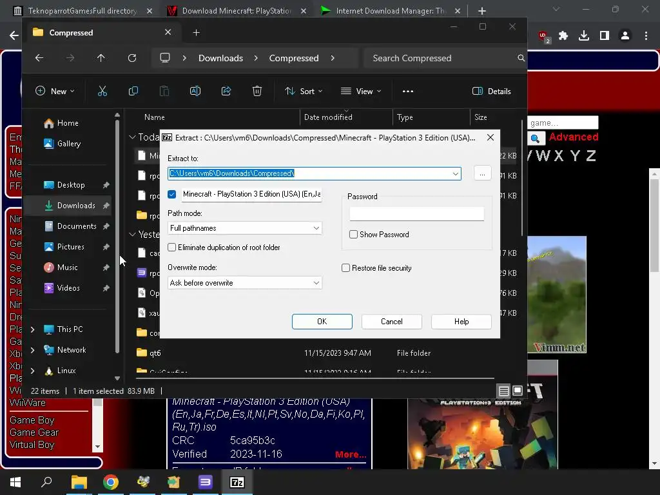Viewport: 660px width, 495px height.
Task: Expand the Extract to path history dropdown
Action: [x=456, y=173]
